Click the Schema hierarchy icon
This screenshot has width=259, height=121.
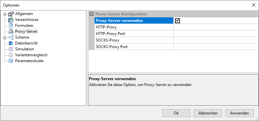coord(11,37)
